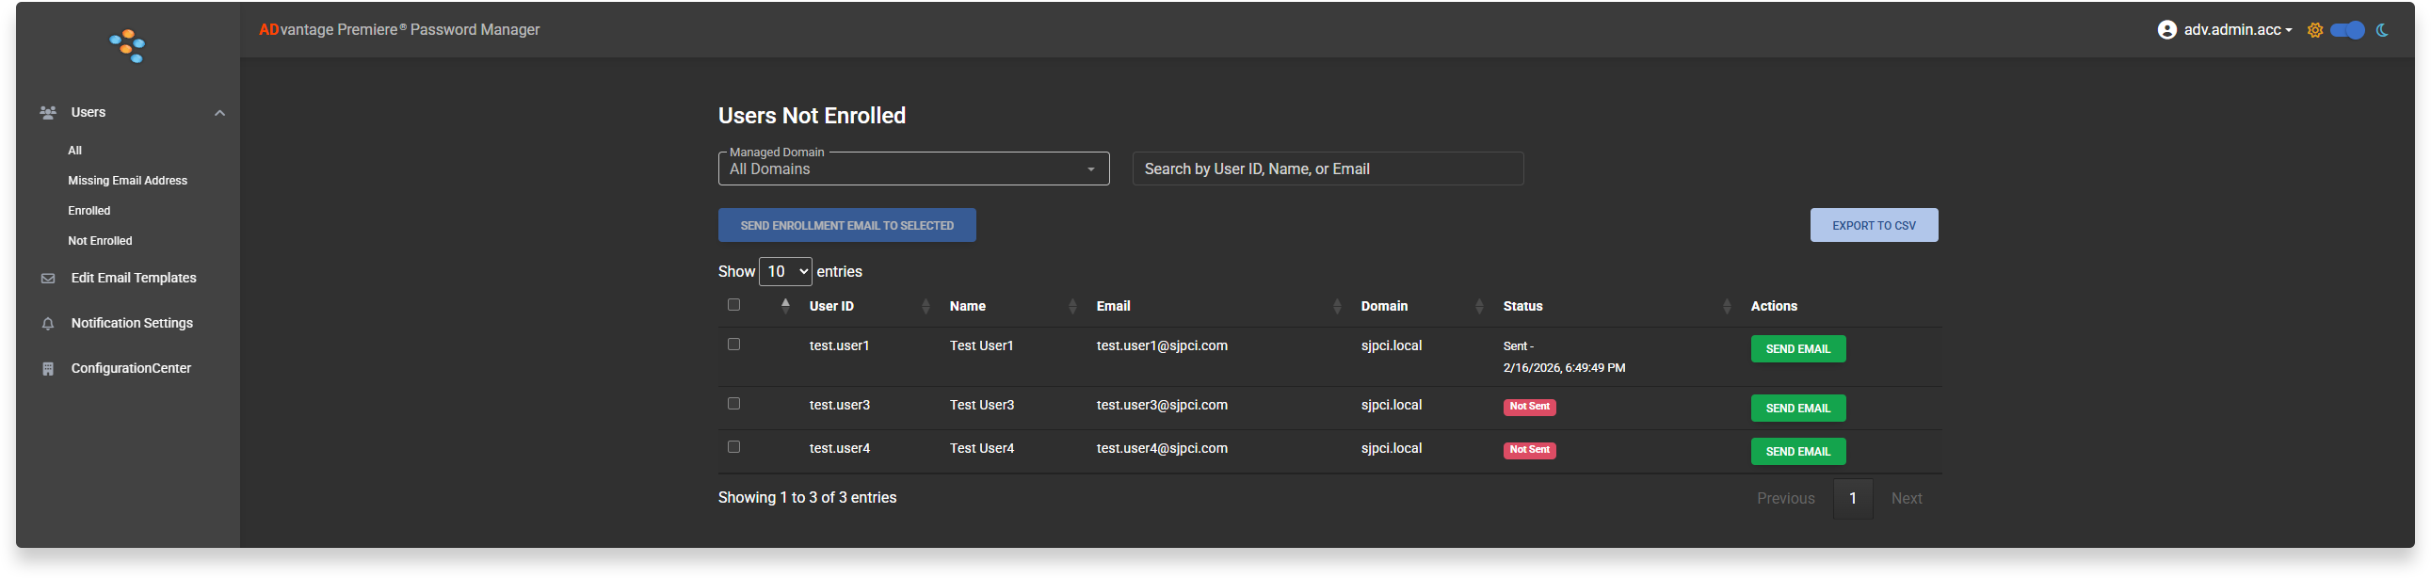Click the app logo in sidebar
This screenshot has width=2431, height=578.
tap(127, 45)
